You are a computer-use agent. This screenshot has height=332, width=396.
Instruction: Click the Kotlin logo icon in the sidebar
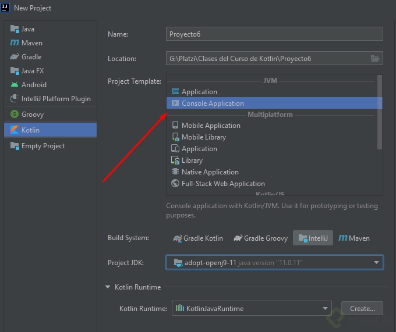(x=15, y=130)
